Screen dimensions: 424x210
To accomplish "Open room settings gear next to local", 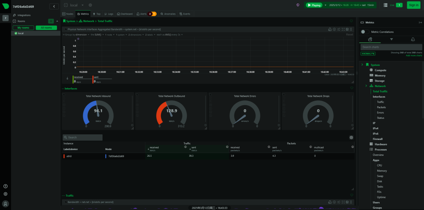I will (90, 5).
